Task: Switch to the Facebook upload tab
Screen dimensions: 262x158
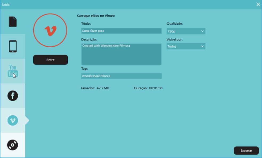Action: tap(13, 96)
